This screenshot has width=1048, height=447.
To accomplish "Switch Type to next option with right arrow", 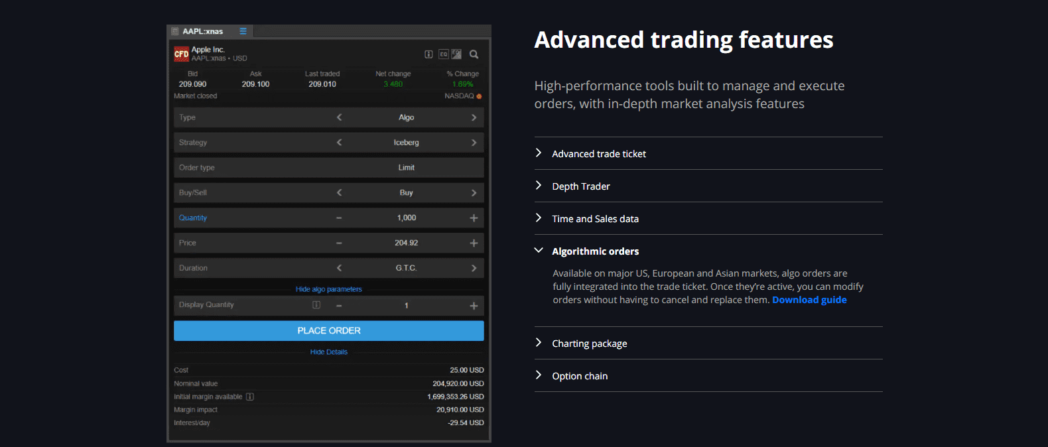I will [x=474, y=117].
